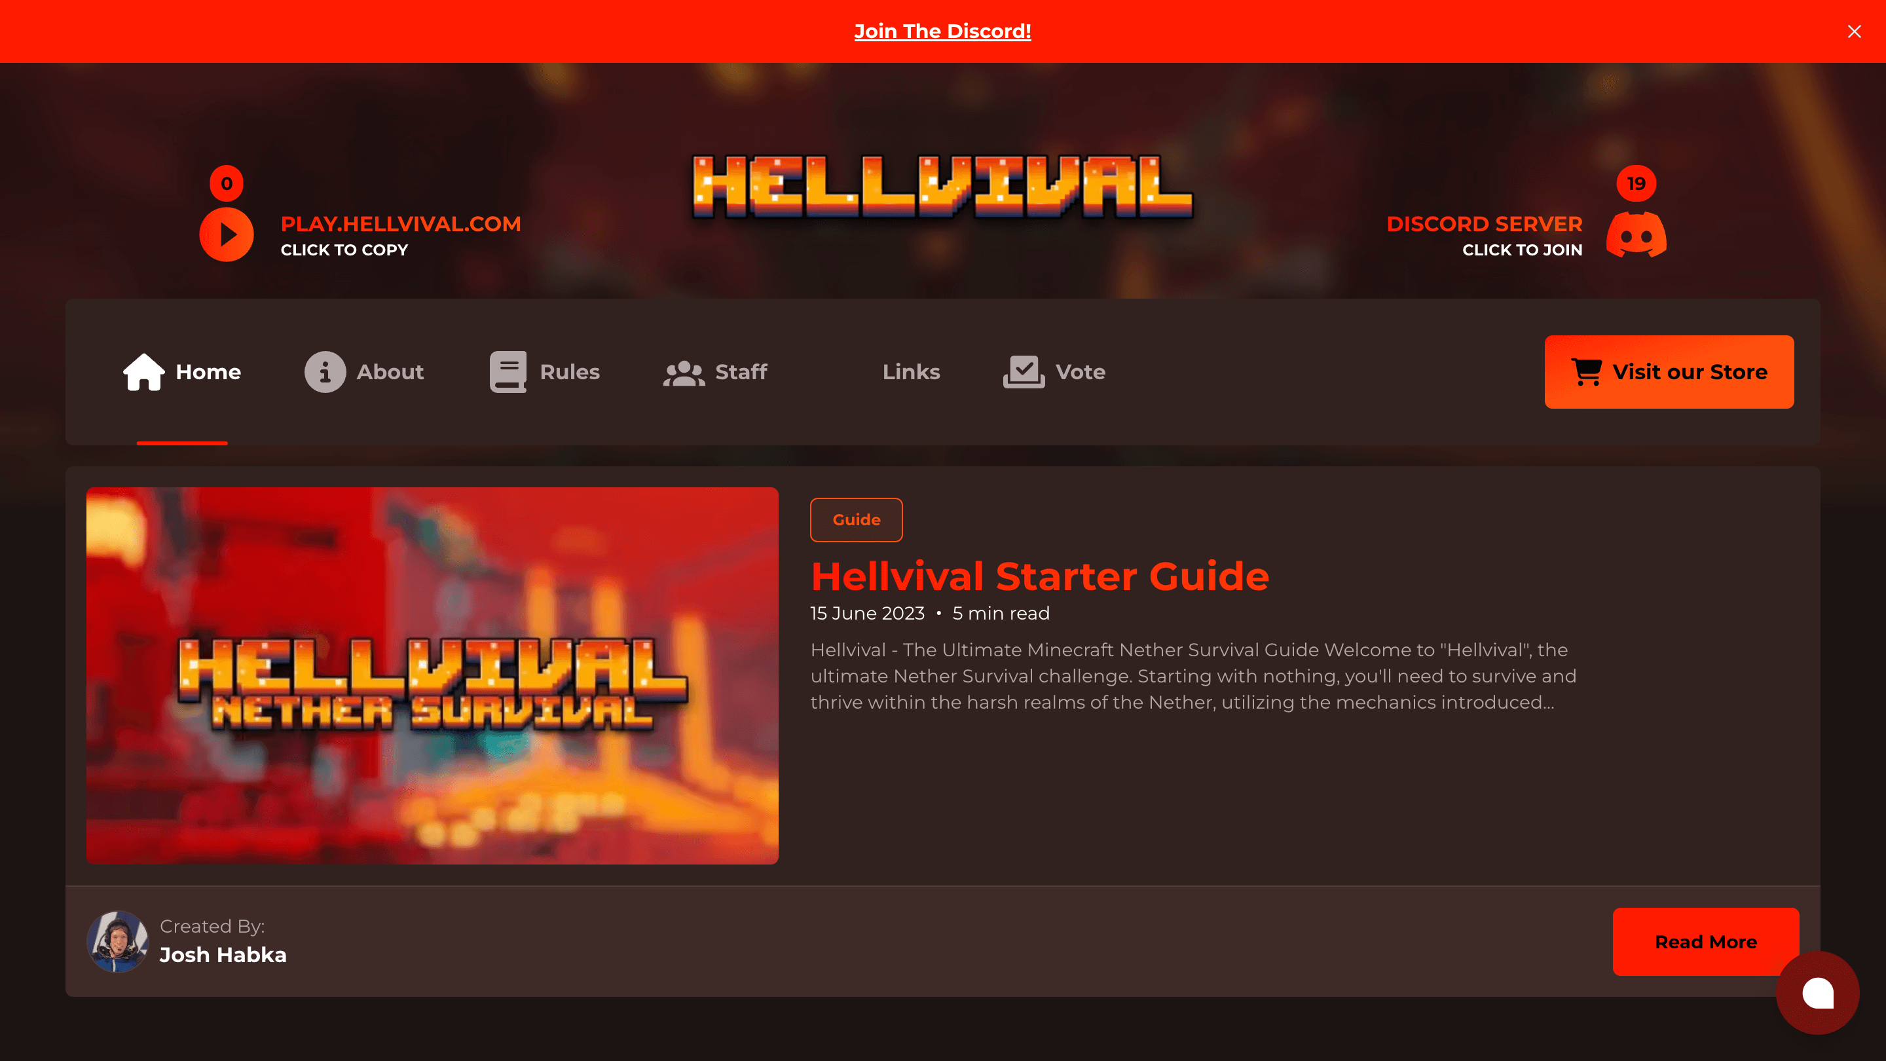The width and height of the screenshot is (1886, 1061).
Task: Open the chat bubble widget
Action: [x=1817, y=993]
